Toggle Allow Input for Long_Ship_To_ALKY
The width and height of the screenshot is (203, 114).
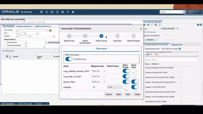[134, 76]
